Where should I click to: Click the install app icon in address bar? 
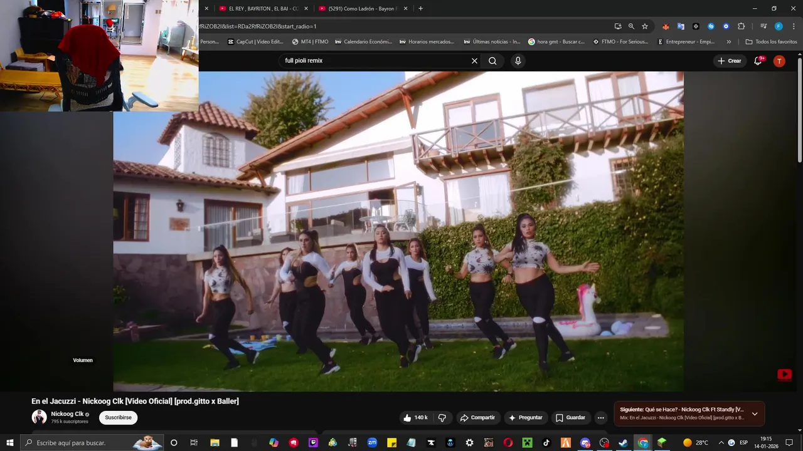618,26
